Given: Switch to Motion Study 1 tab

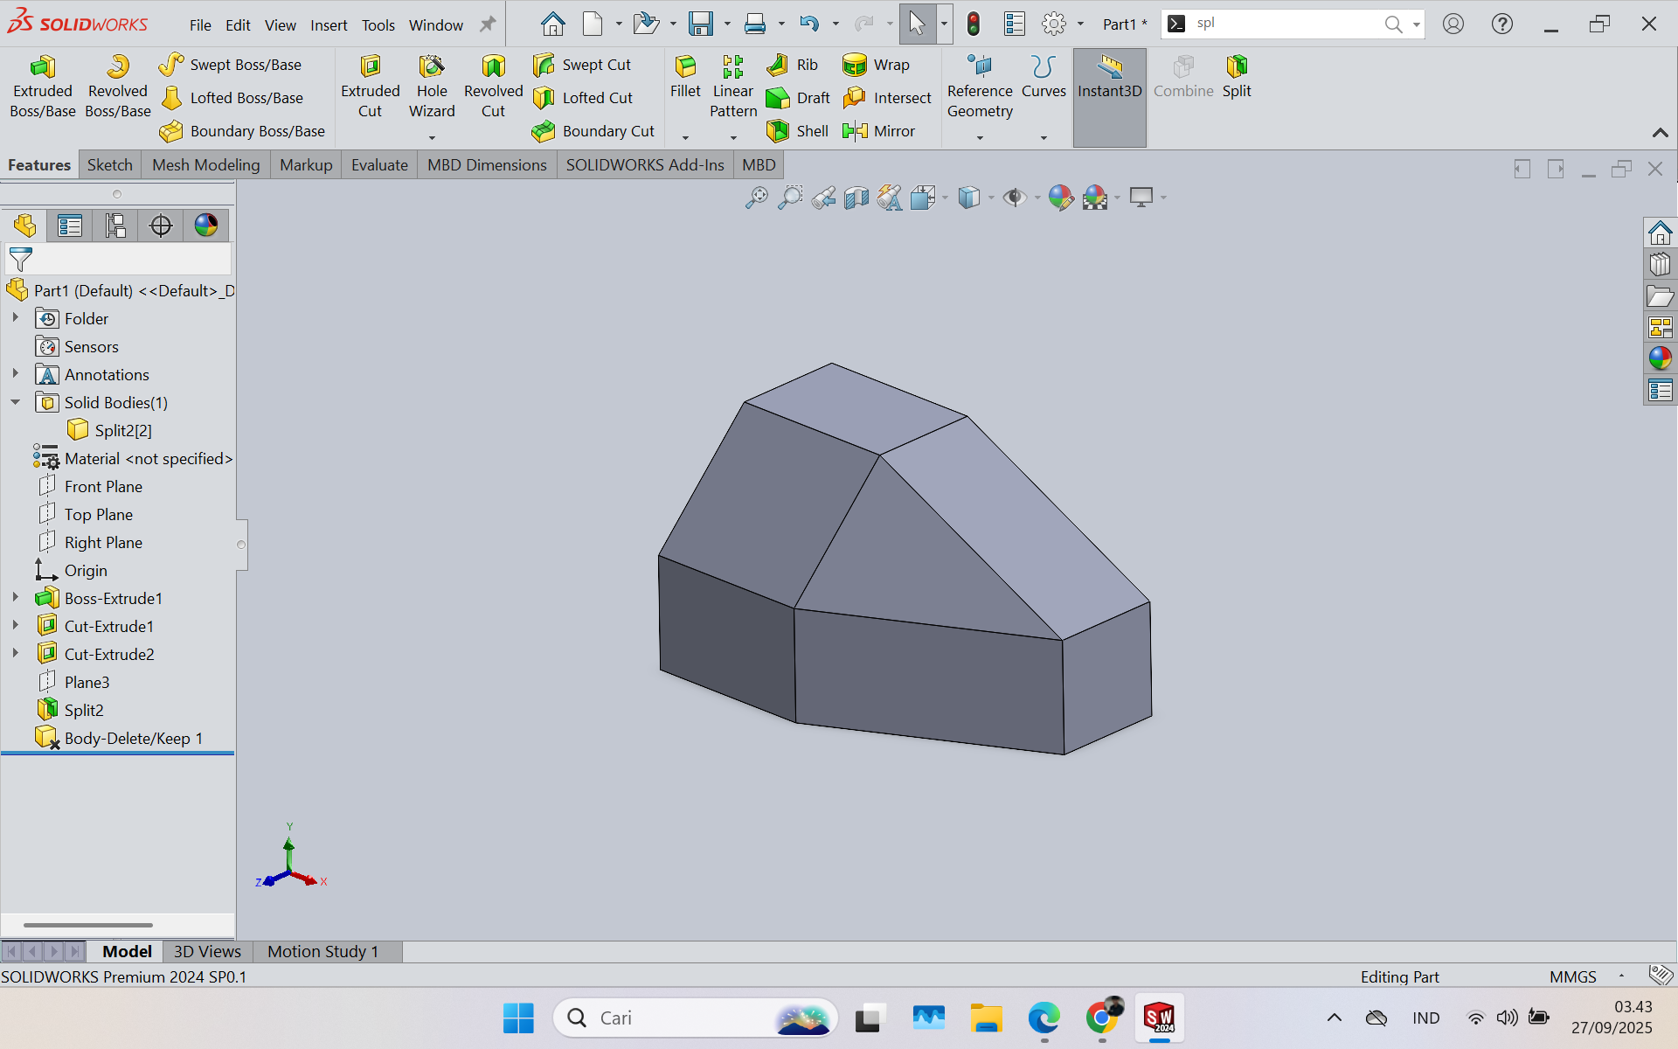Looking at the screenshot, I should click(x=322, y=951).
